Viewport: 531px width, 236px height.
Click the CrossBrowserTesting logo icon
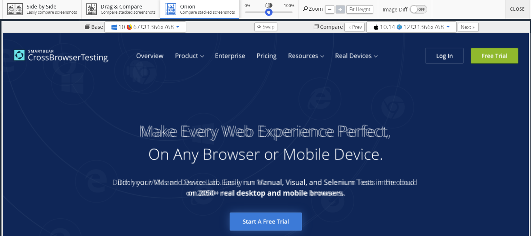pos(19,55)
